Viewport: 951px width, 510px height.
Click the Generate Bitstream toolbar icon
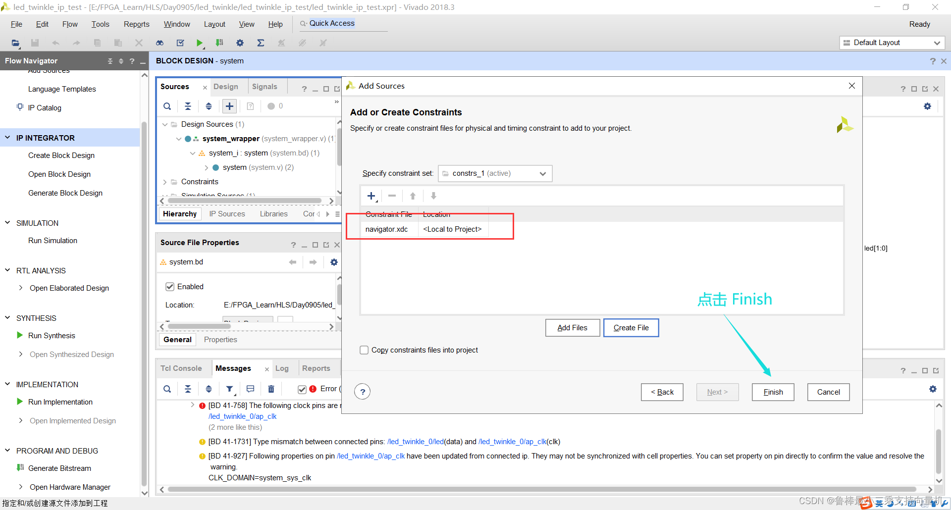(219, 43)
